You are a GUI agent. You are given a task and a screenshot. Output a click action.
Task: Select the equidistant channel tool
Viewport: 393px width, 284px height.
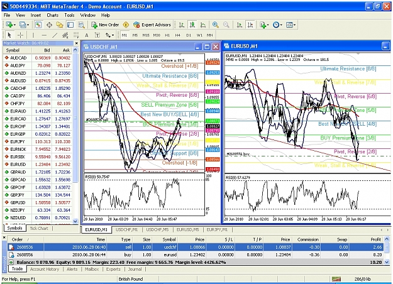[x=65, y=35]
